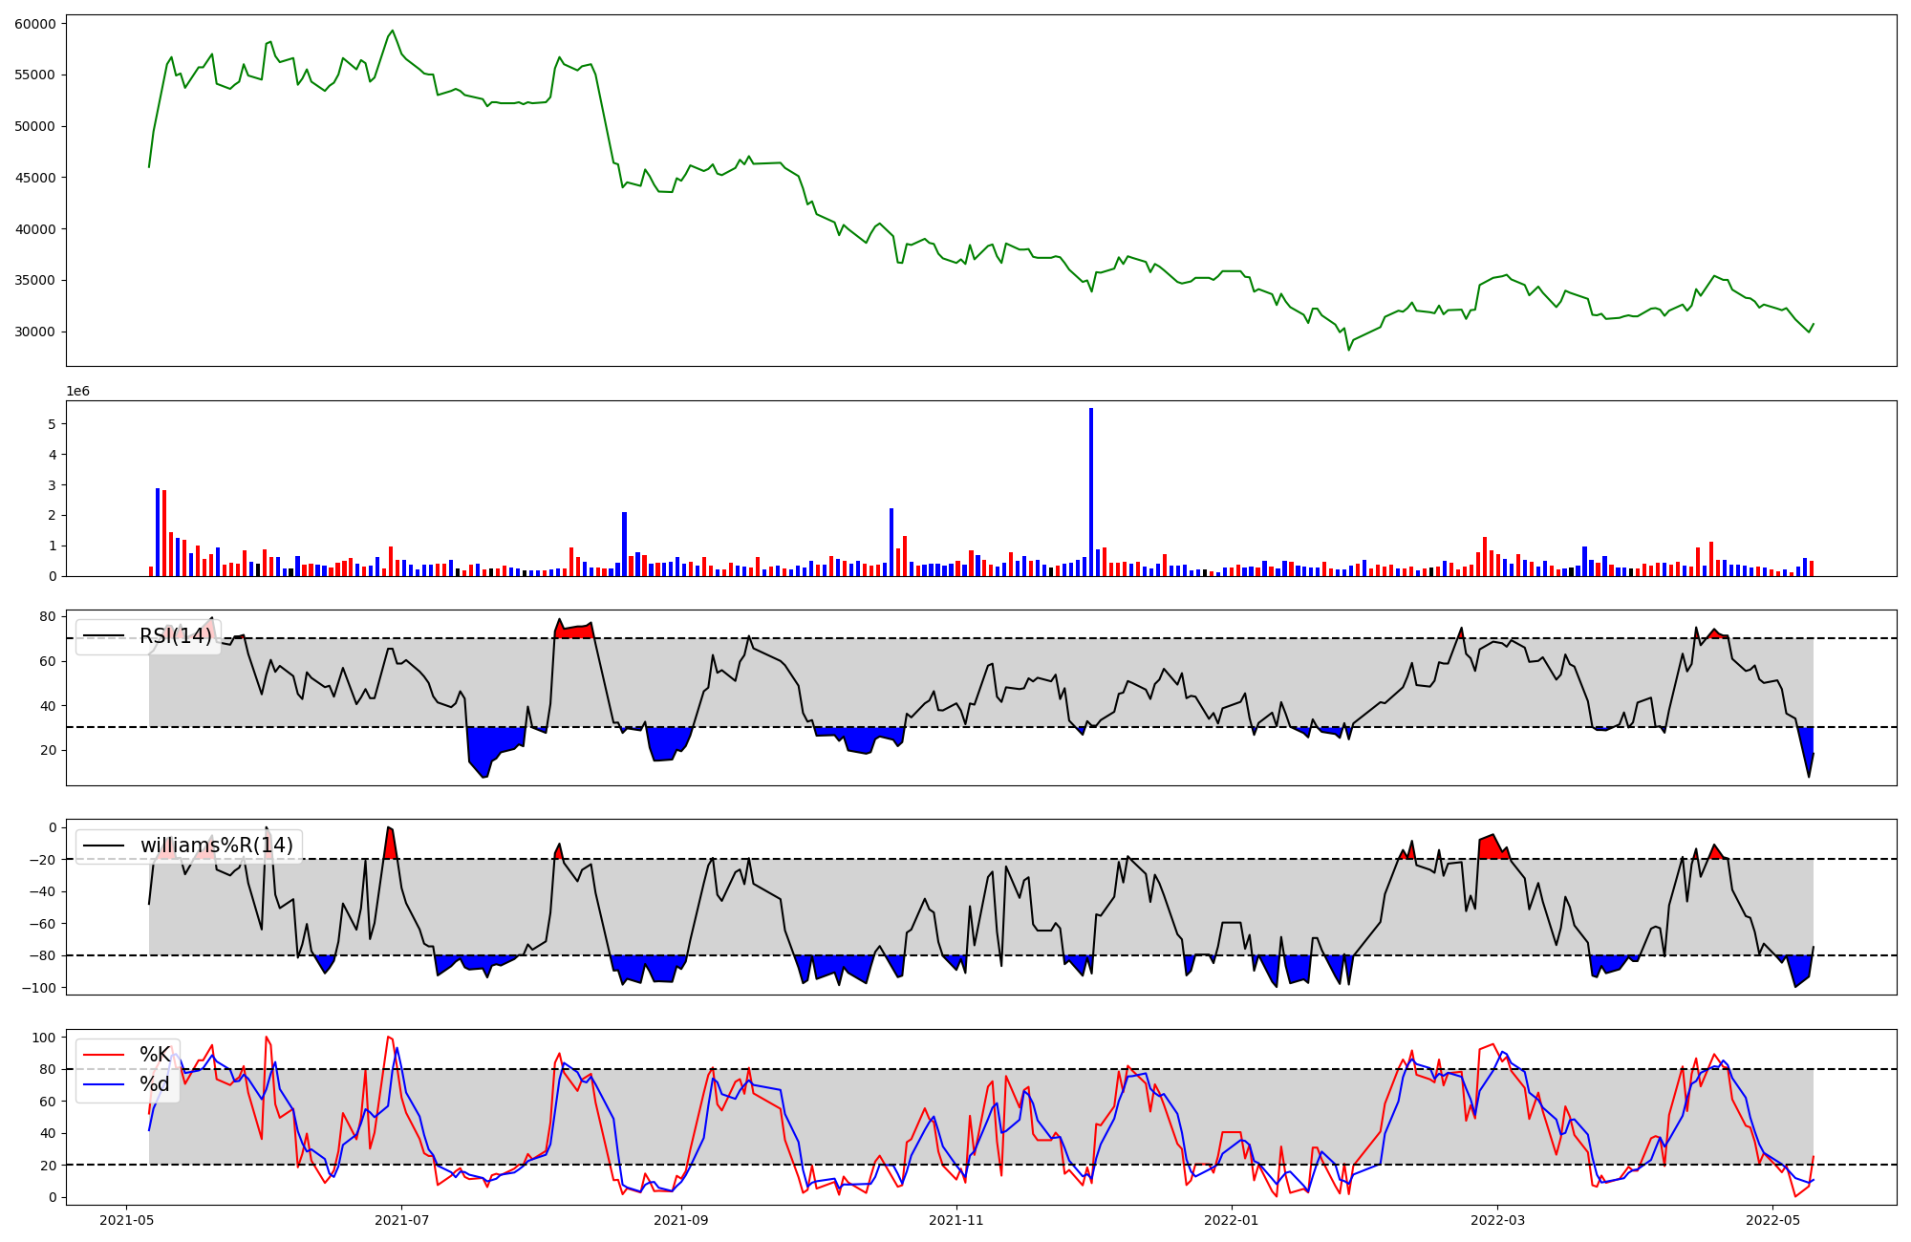Click the %d legend entry
This screenshot has width=1911, height=1242.
pos(155,1083)
